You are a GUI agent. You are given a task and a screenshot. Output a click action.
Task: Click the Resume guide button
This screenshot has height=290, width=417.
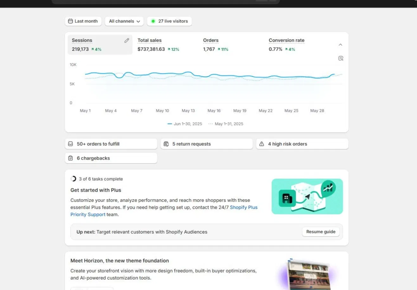tap(321, 232)
